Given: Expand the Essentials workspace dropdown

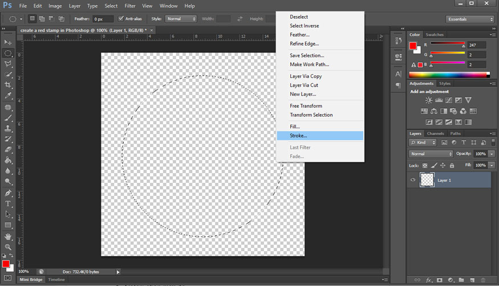Looking at the screenshot, I should tap(469, 19).
